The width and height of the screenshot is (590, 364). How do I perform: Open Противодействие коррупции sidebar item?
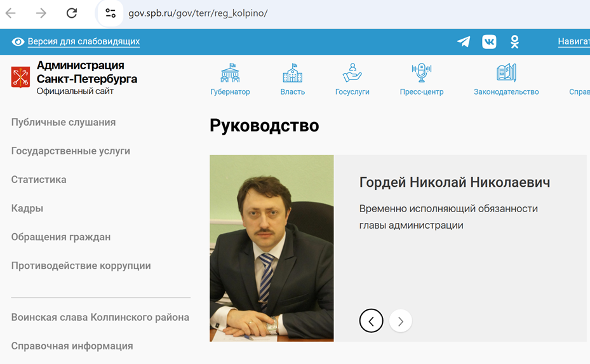point(81,266)
